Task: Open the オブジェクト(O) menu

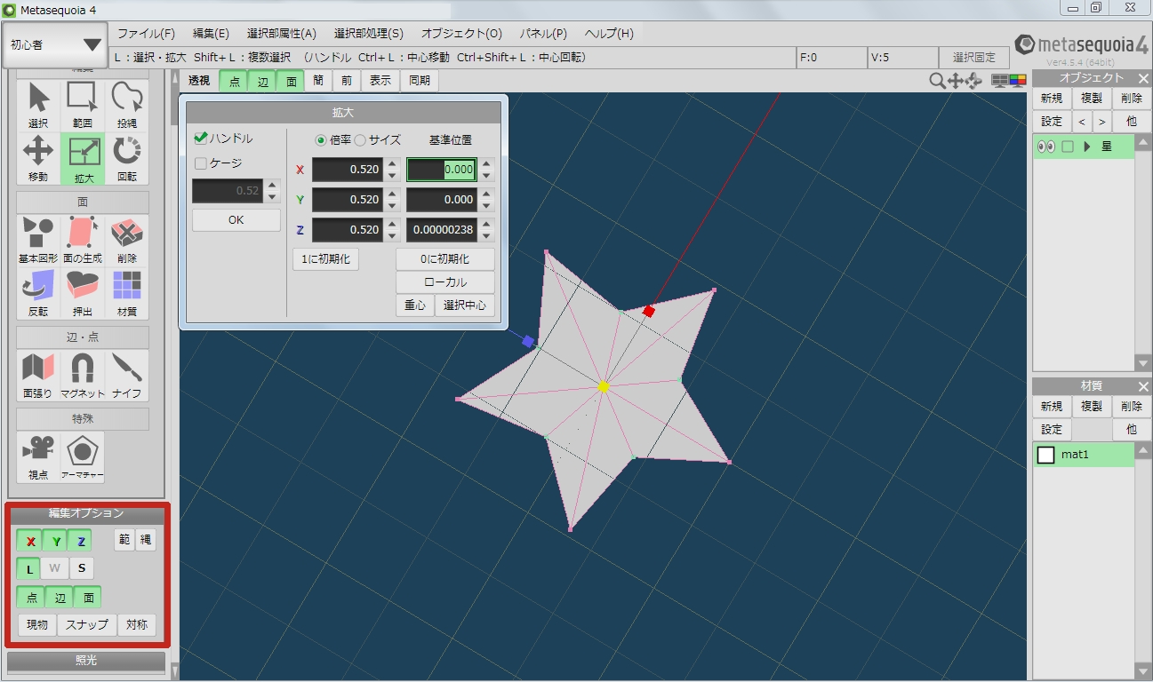Action: pyautogui.click(x=461, y=34)
